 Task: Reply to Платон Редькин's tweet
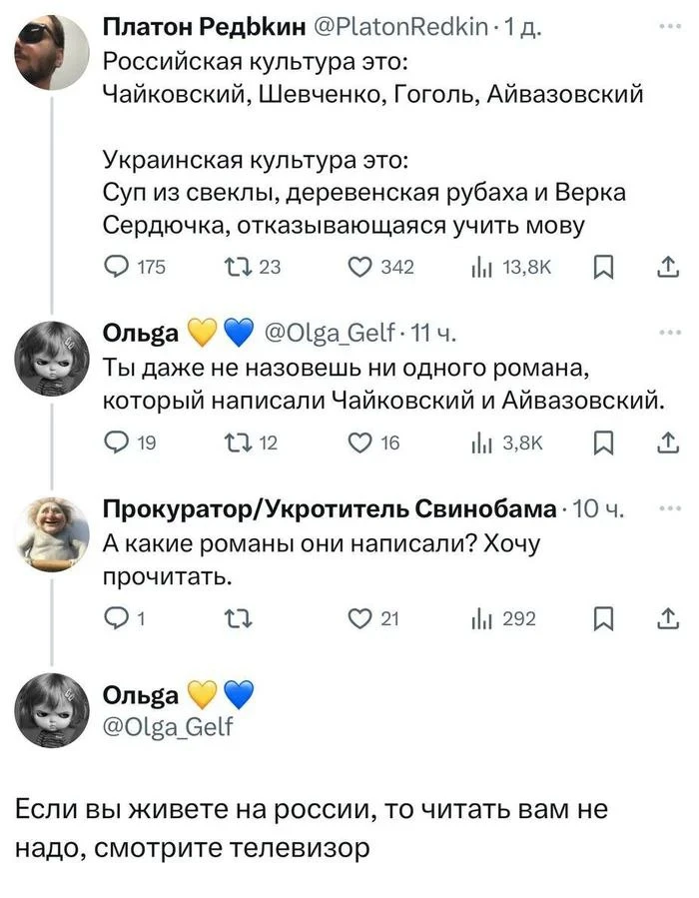tap(116, 267)
